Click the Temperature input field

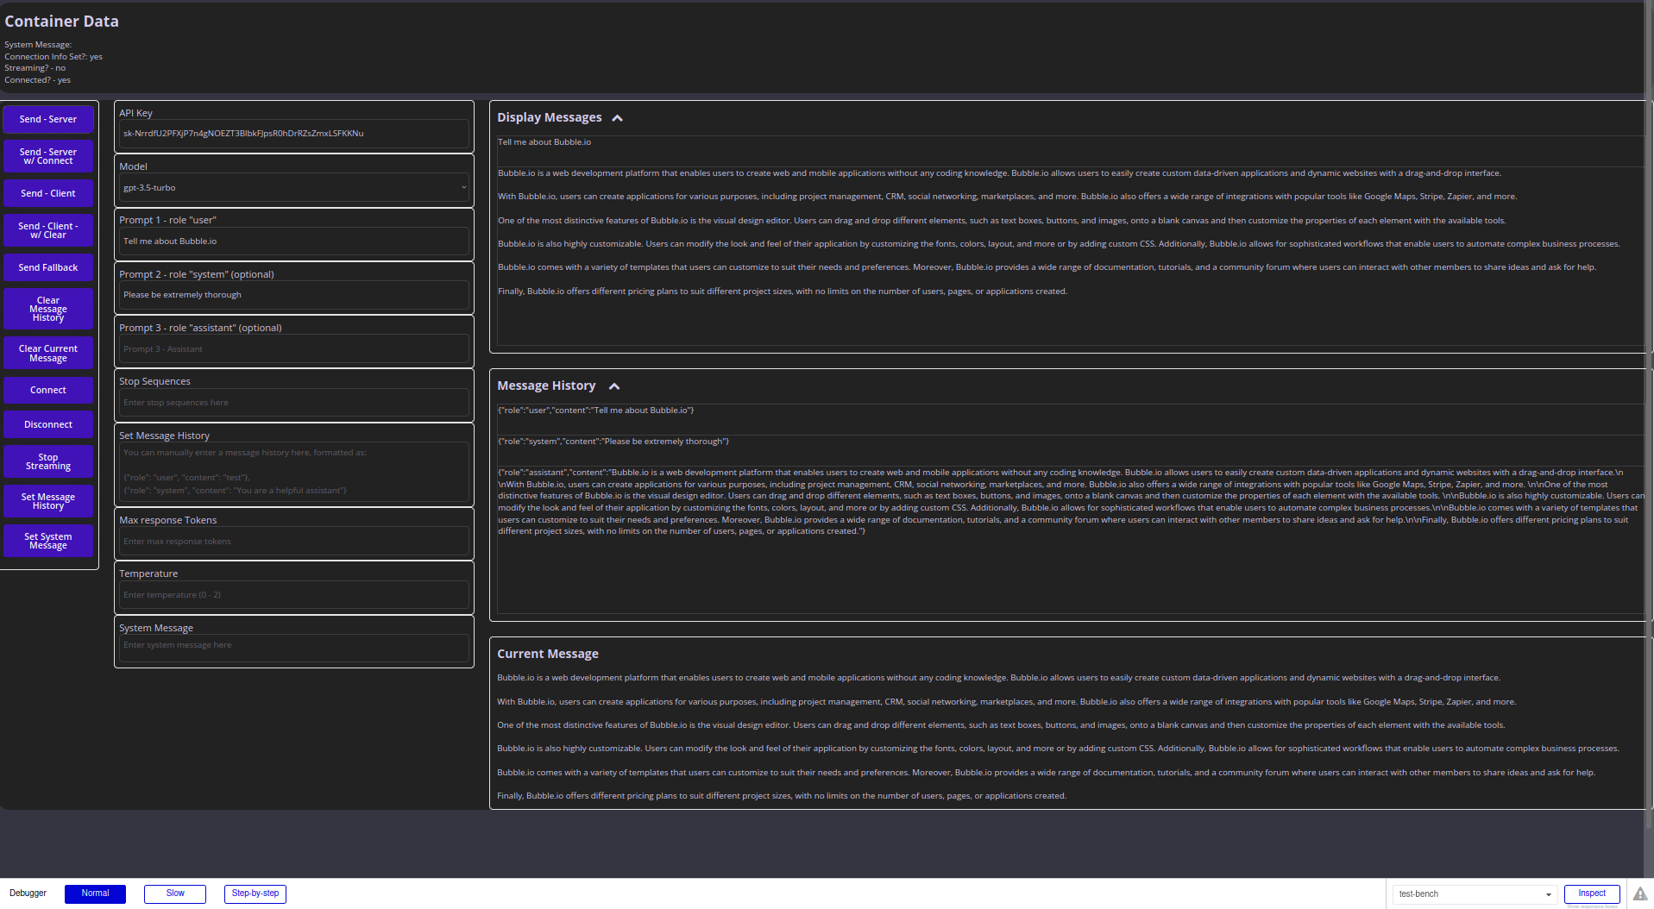(x=292, y=594)
